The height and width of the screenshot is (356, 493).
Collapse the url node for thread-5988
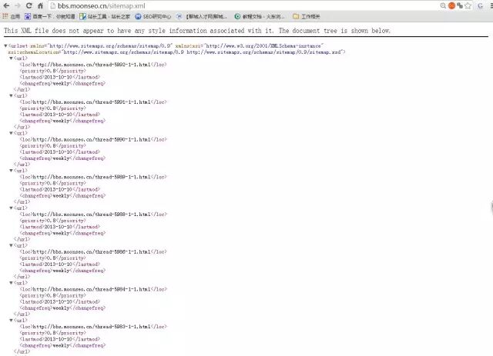[11, 208]
